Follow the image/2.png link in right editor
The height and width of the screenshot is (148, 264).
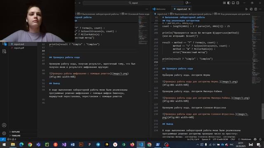pyautogui.click(x=241, y=98)
